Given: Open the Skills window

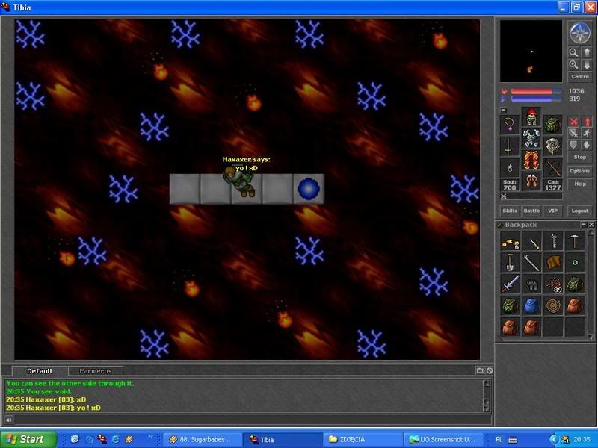Looking at the screenshot, I should 510,211.
